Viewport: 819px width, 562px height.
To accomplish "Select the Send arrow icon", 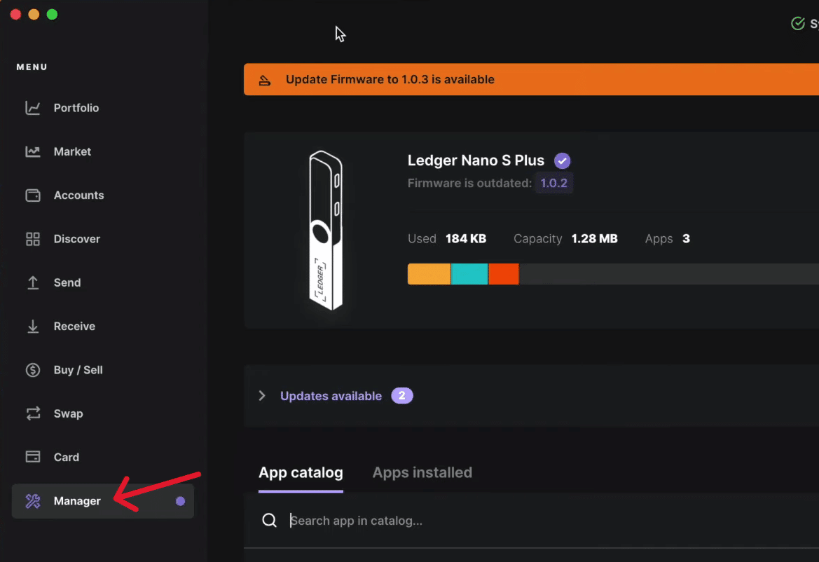I will [x=32, y=282].
